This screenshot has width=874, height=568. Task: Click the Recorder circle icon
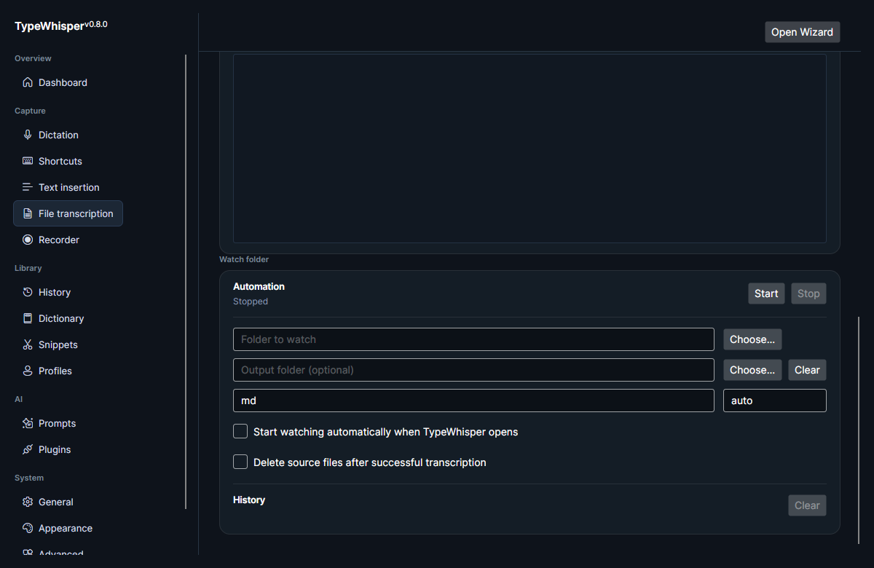pos(28,240)
